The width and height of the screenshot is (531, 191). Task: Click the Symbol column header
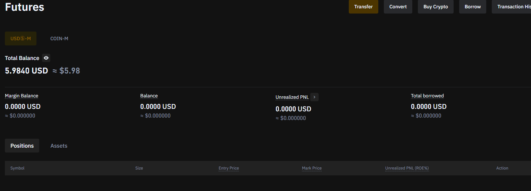(17, 168)
